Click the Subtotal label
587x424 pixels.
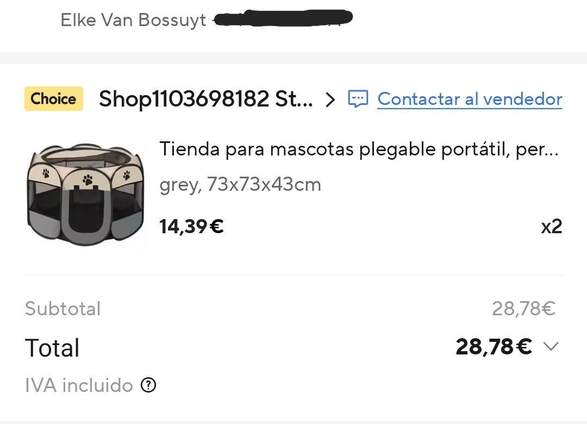point(63,309)
